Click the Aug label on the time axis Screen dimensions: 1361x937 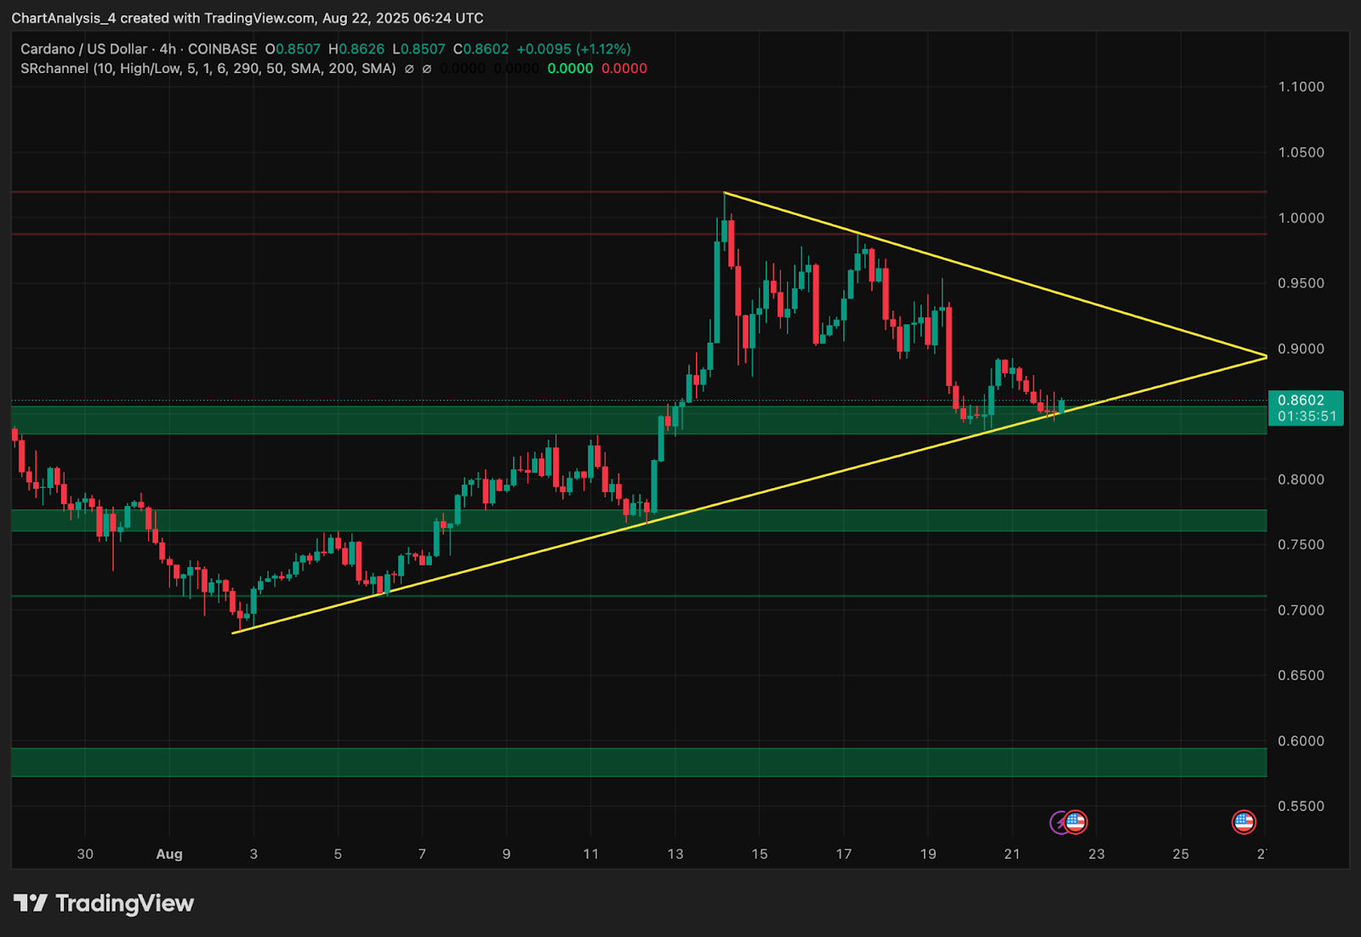pos(169,855)
